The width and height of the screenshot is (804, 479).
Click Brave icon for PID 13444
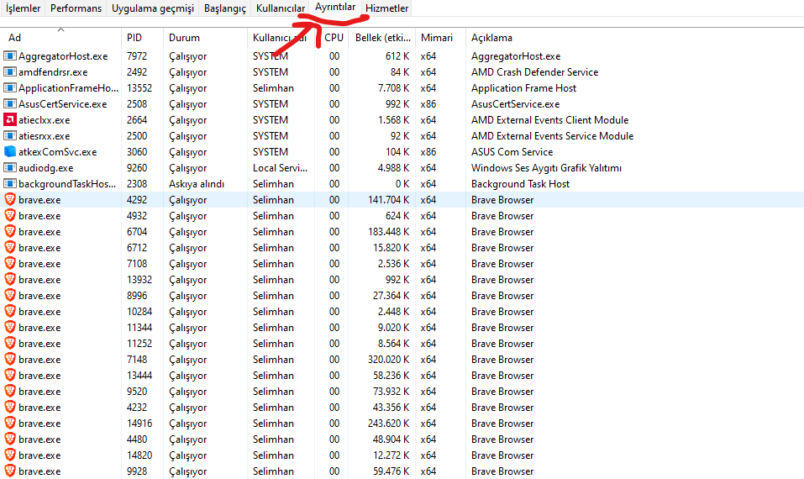point(10,375)
